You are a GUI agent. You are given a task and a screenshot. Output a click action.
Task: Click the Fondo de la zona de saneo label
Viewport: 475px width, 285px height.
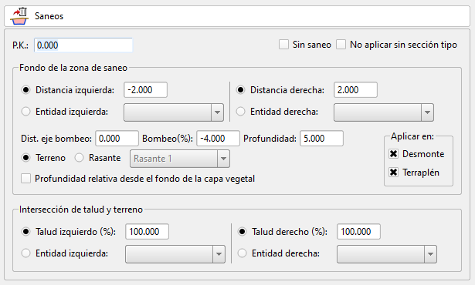(73, 68)
